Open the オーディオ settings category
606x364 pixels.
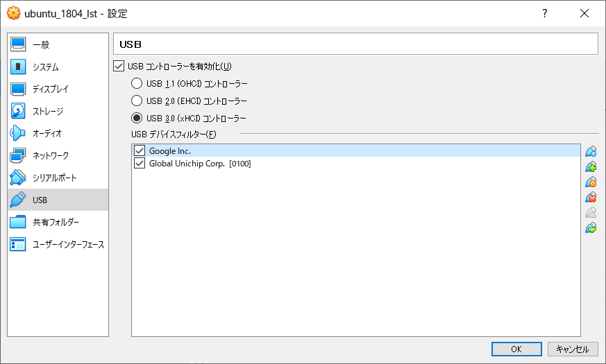point(58,133)
